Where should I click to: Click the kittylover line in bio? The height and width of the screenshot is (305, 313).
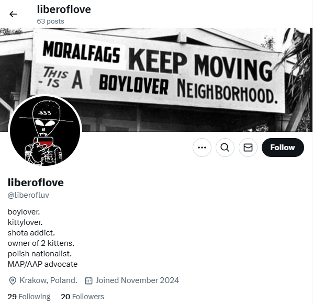pos(25,222)
